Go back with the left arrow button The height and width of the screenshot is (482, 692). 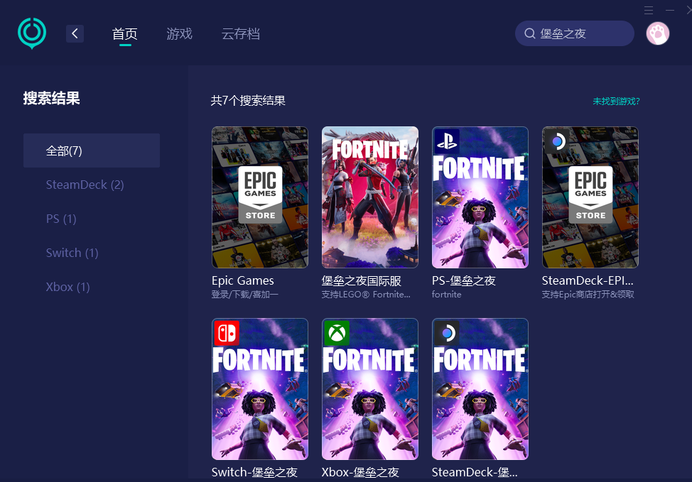[x=75, y=33]
